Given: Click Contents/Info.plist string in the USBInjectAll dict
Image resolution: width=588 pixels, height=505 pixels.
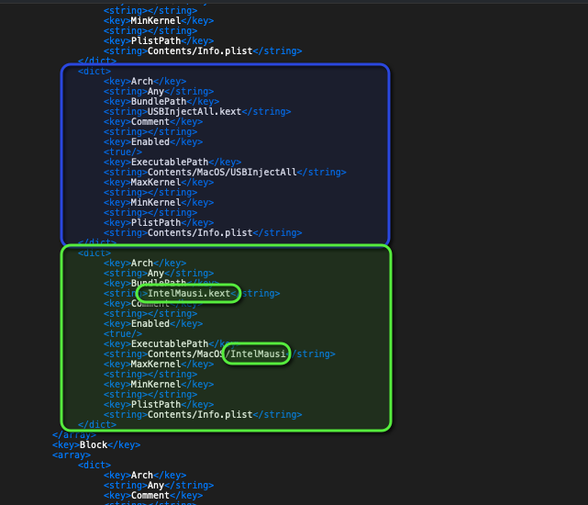Looking at the screenshot, I should pos(203,233).
